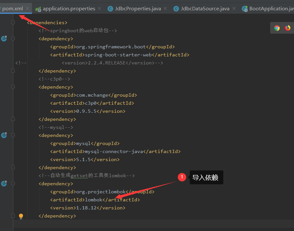Click the version 0.9.5.5
The width and height of the screenshot is (294, 231).
86,111
